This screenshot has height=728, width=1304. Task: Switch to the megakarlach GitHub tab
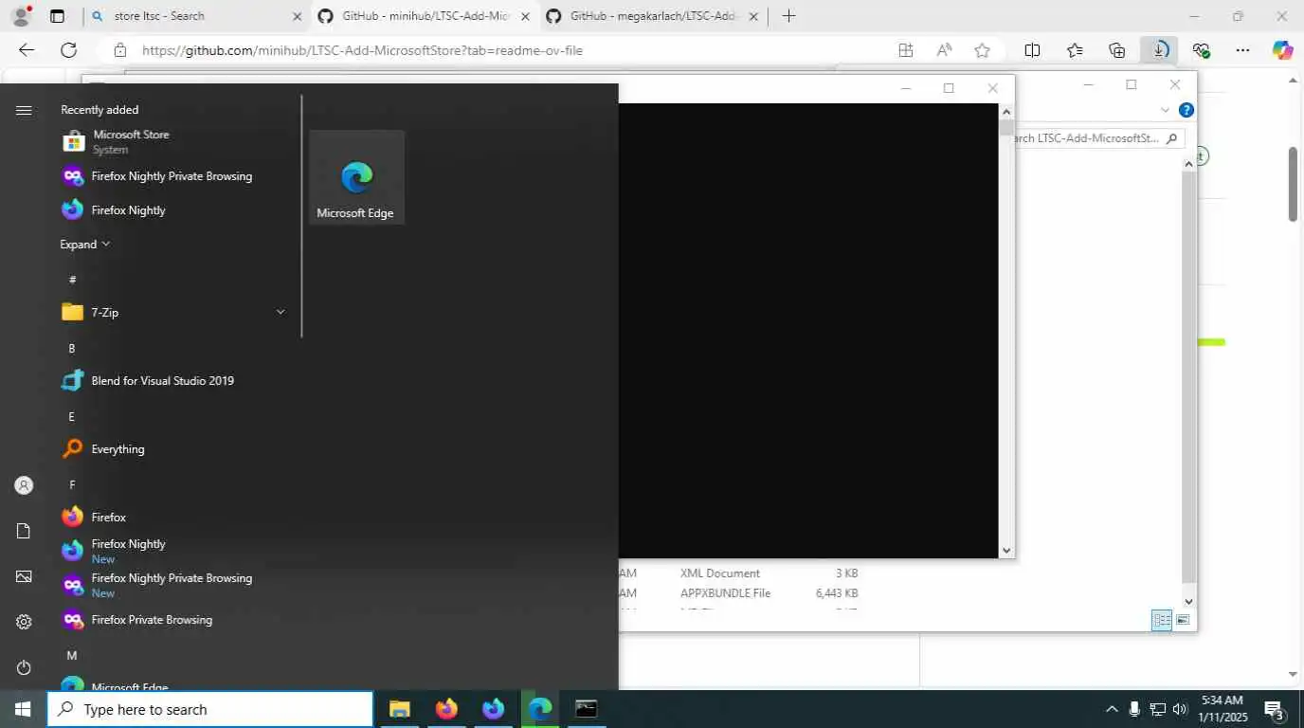[652, 16]
